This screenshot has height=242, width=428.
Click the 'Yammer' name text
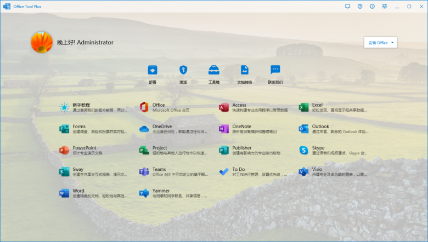click(x=161, y=191)
